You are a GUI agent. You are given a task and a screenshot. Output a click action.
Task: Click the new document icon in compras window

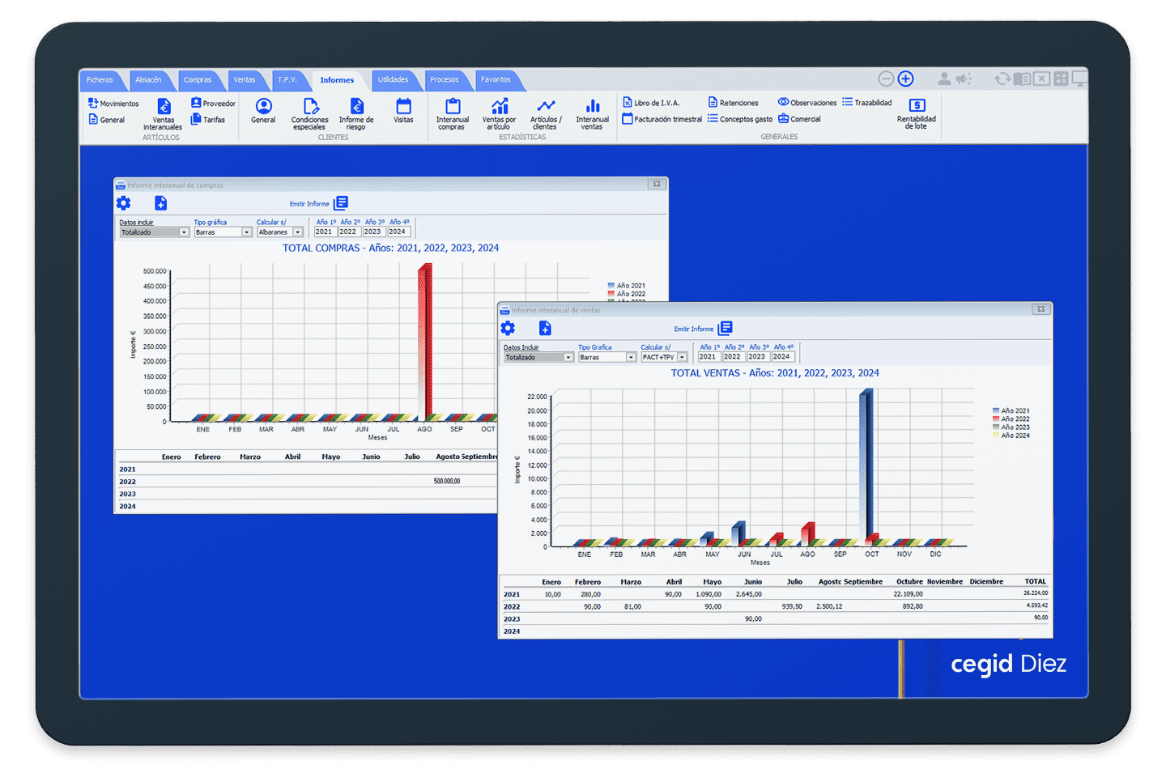(160, 203)
